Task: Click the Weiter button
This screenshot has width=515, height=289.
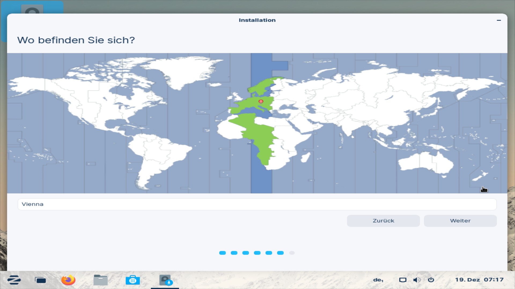Action: tap(460, 221)
